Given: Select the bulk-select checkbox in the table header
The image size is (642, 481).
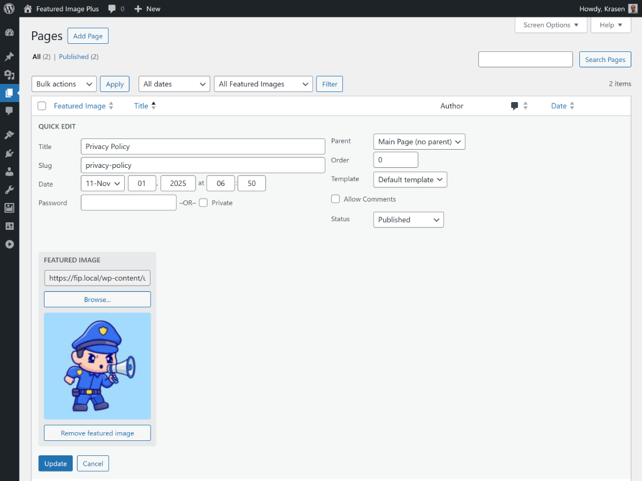Looking at the screenshot, I should (x=41, y=106).
